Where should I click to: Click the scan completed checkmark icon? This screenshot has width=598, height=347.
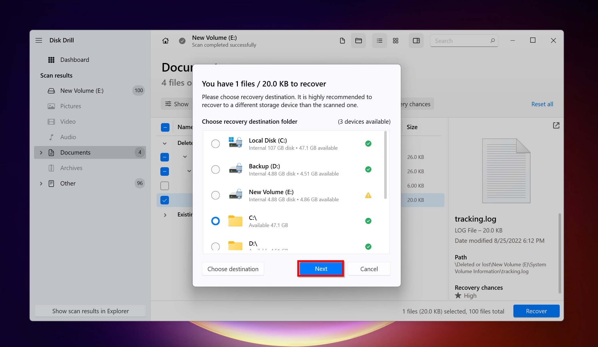(x=182, y=41)
